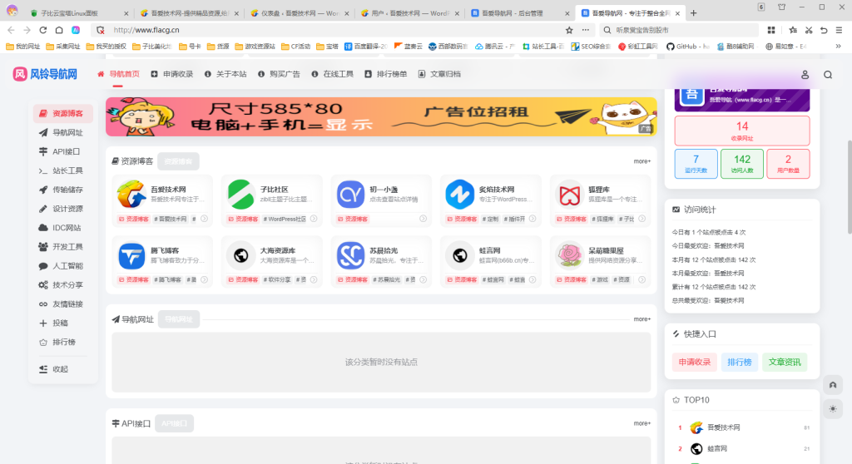Open the GitHub bookmark in bookmarks bar
The height and width of the screenshot is (464, 852).
[687, 47]
